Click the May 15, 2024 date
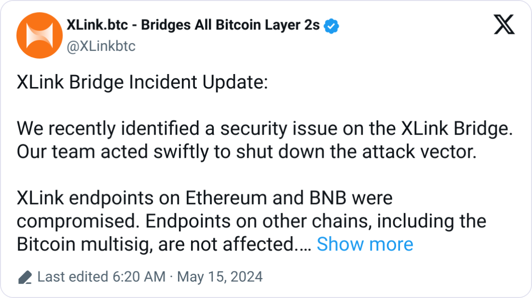Image resolution: width=532 pixels, height=298 pixels. 220,277
